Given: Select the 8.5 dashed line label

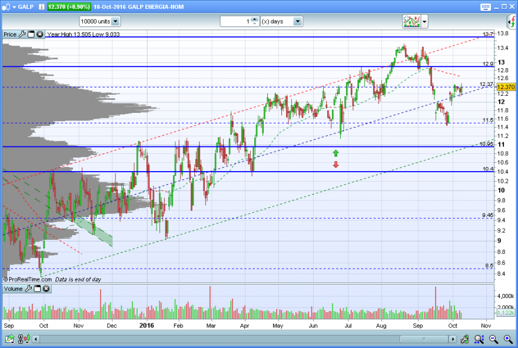Looking at the screenshot, I should click(489, 266).
